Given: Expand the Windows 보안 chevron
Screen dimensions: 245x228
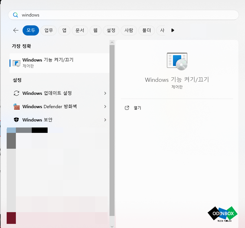Looking at the screenshot, I should 105,120.
